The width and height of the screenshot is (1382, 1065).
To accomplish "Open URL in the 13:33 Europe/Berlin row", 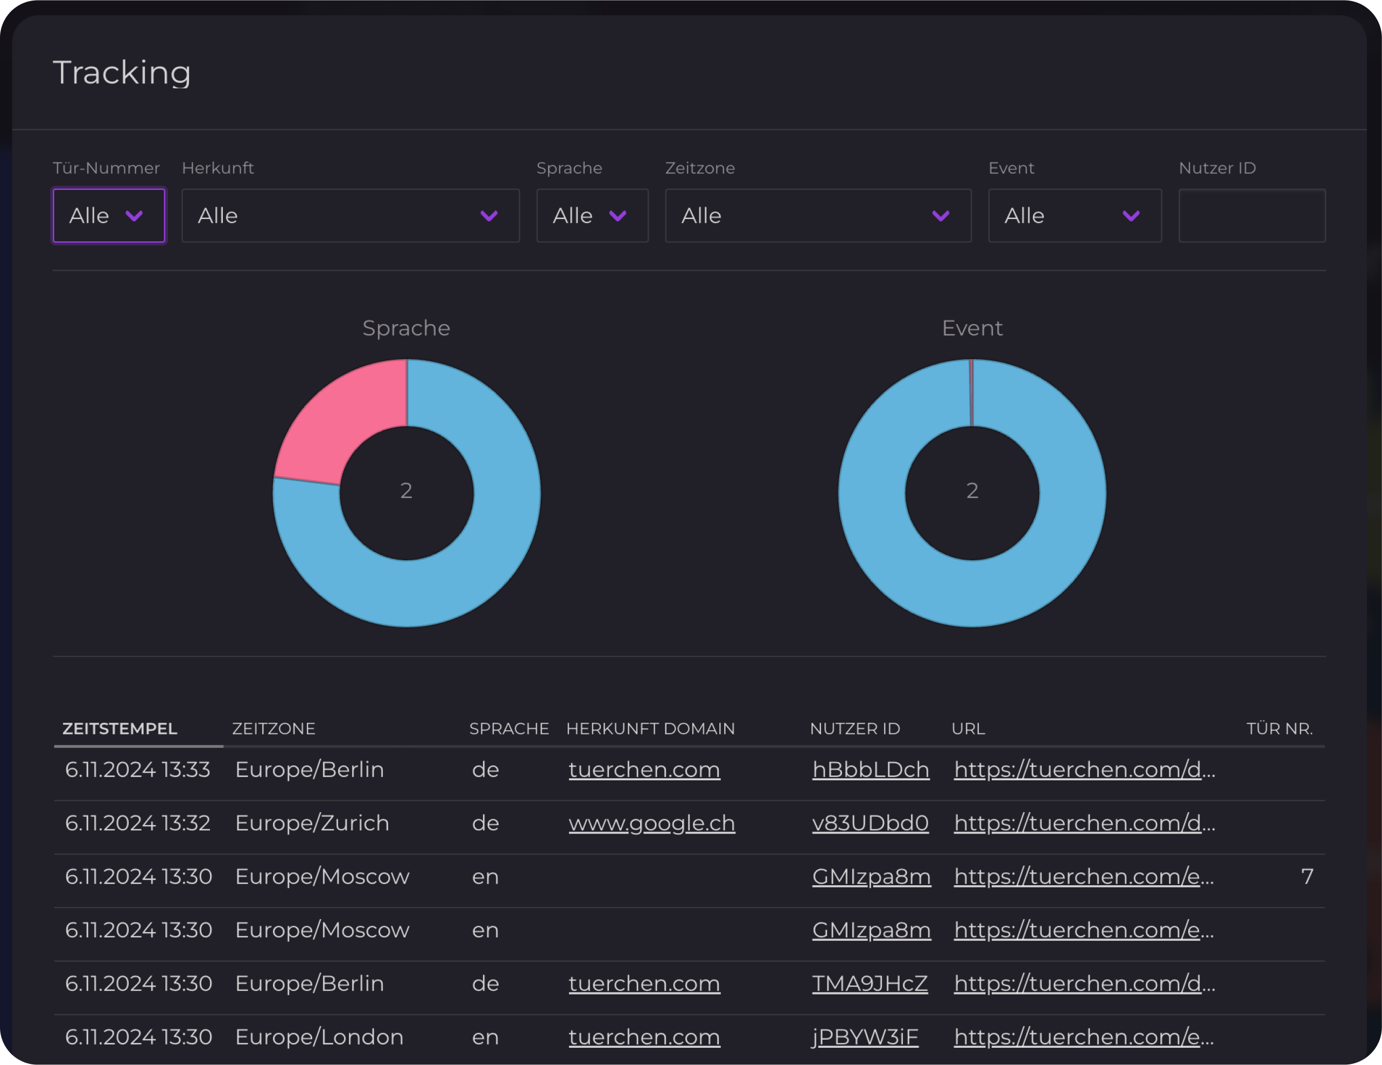I will (x=1084, y=770).
